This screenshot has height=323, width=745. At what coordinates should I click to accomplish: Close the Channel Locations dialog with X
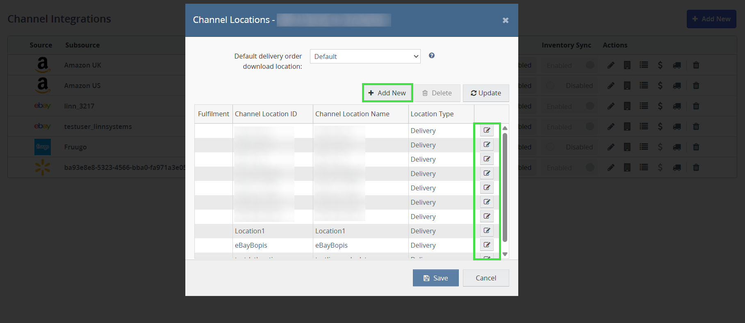506,20
